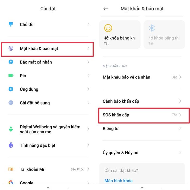Go back using the arrow in the header
Viewport: 190px width, 190px height.
point(106,9)
